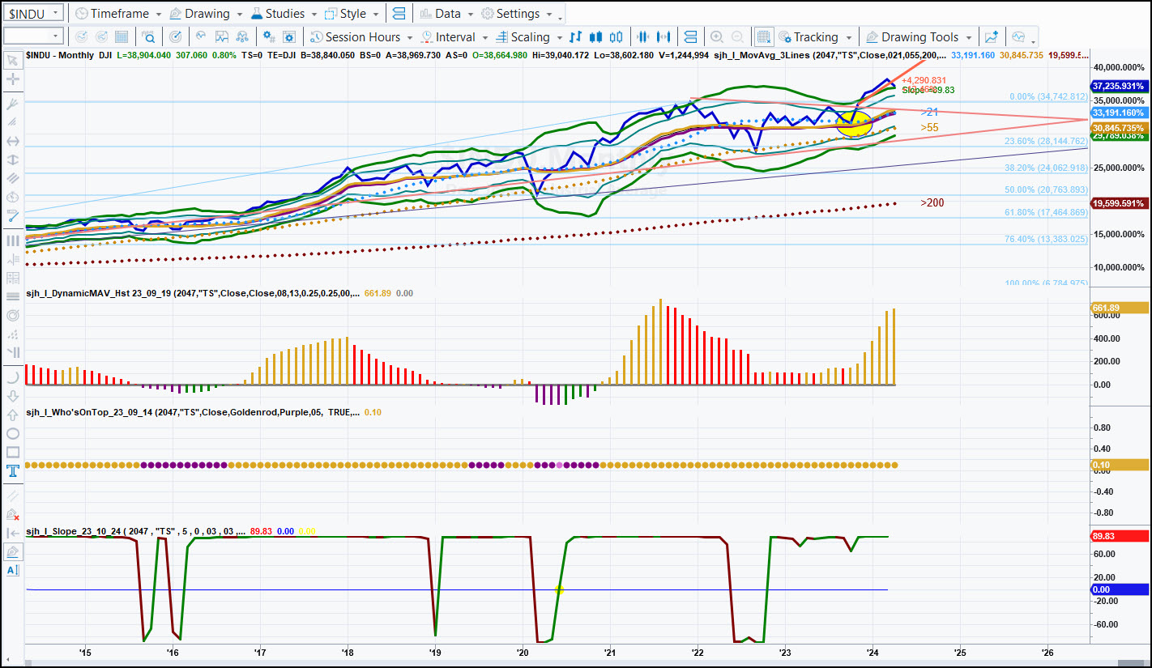Click the light blue 33,191.160% price label
This screenshot has height=668, width=1152.
pos(1119,113)
